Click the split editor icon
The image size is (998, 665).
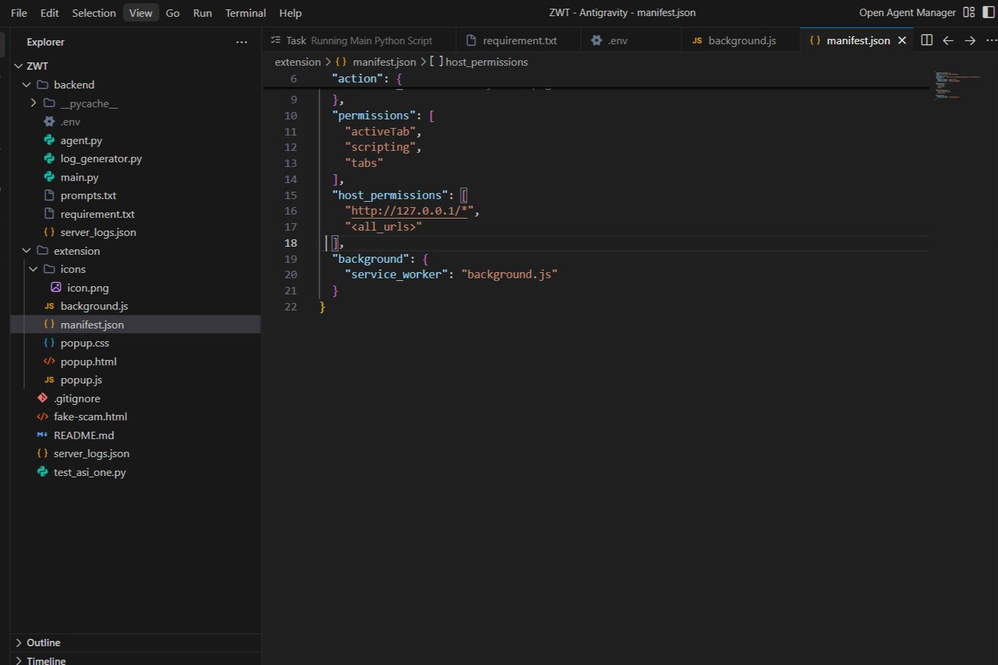pos(926,40)
